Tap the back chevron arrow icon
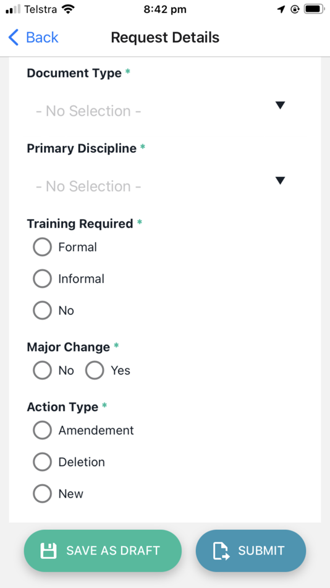Viewport: 330px width, 588px height. (13, 38)
